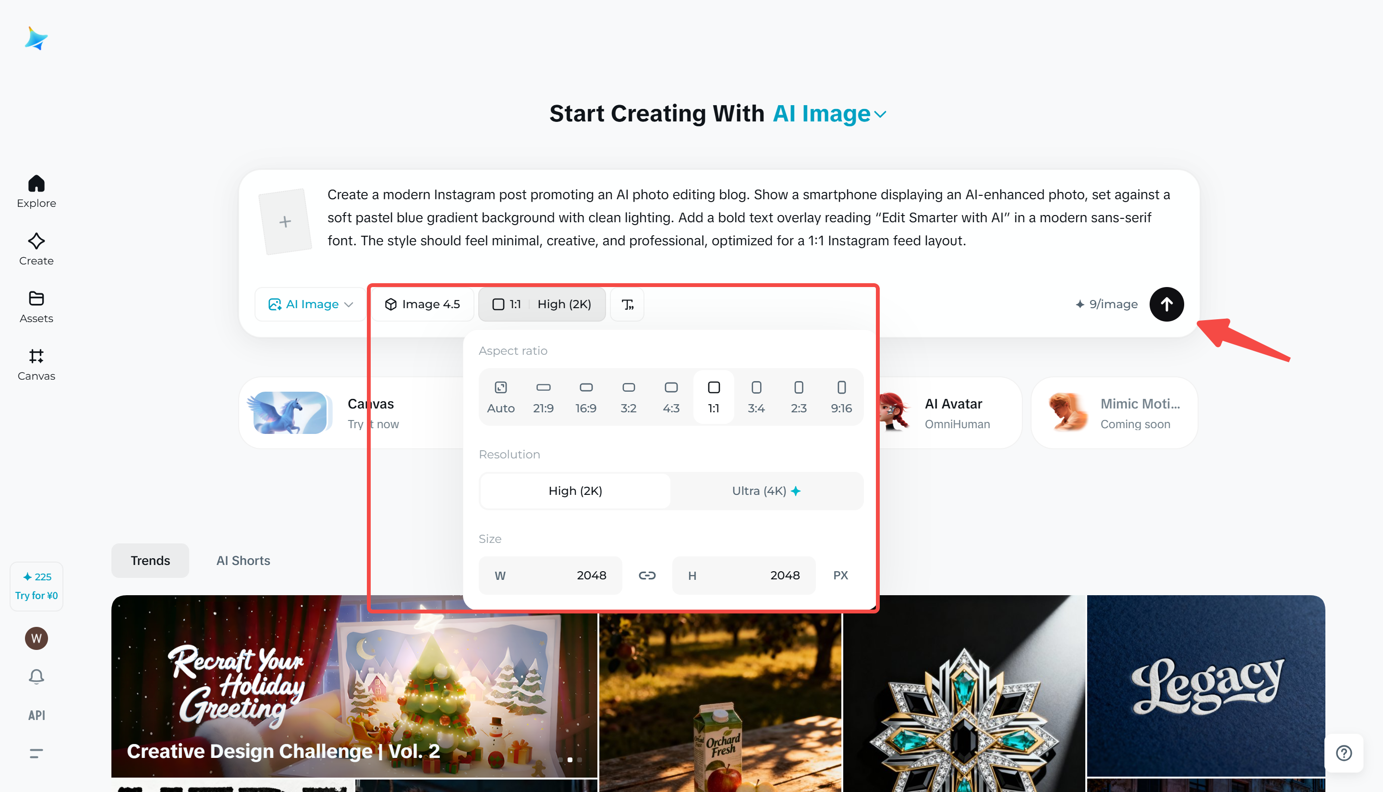Click the text style icon beside resolution
This screenshot has height=792, width=1383.
[627, 305]
